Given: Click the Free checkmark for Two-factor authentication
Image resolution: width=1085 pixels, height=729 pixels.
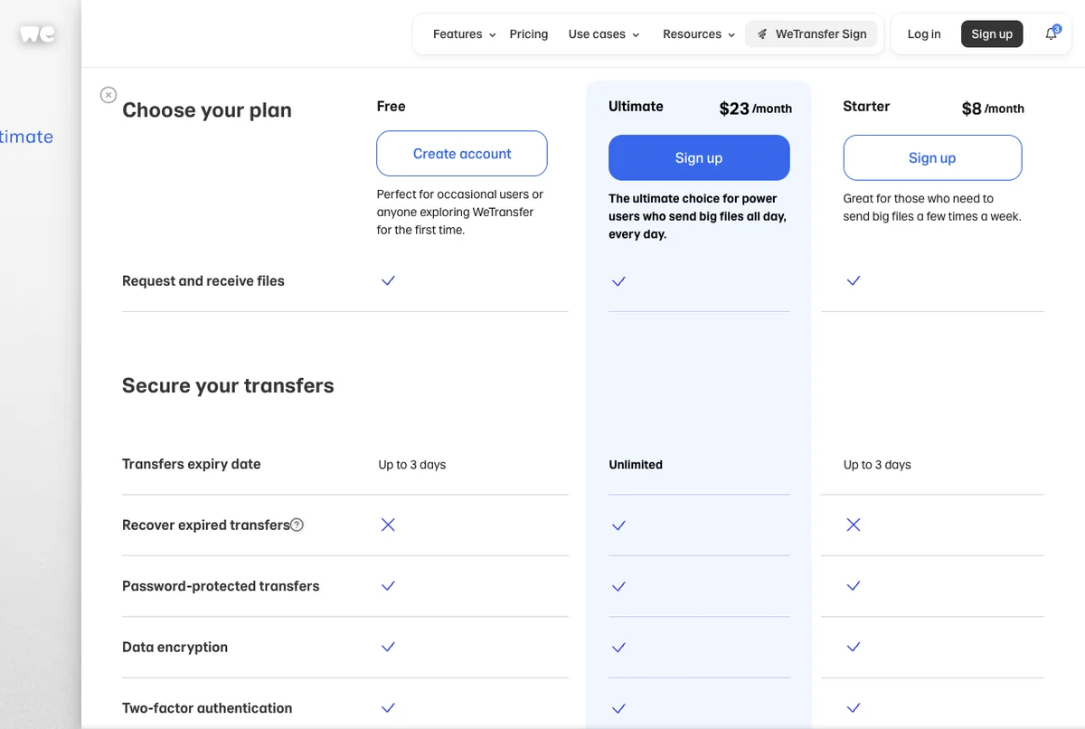Looking at the screenshot, I should [x=388, y=708].
